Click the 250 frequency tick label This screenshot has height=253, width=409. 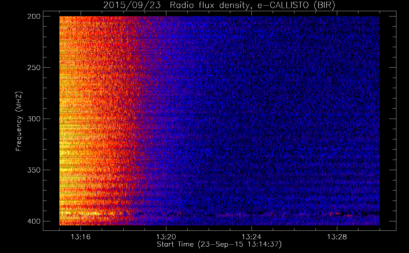[x=34, y=68]
